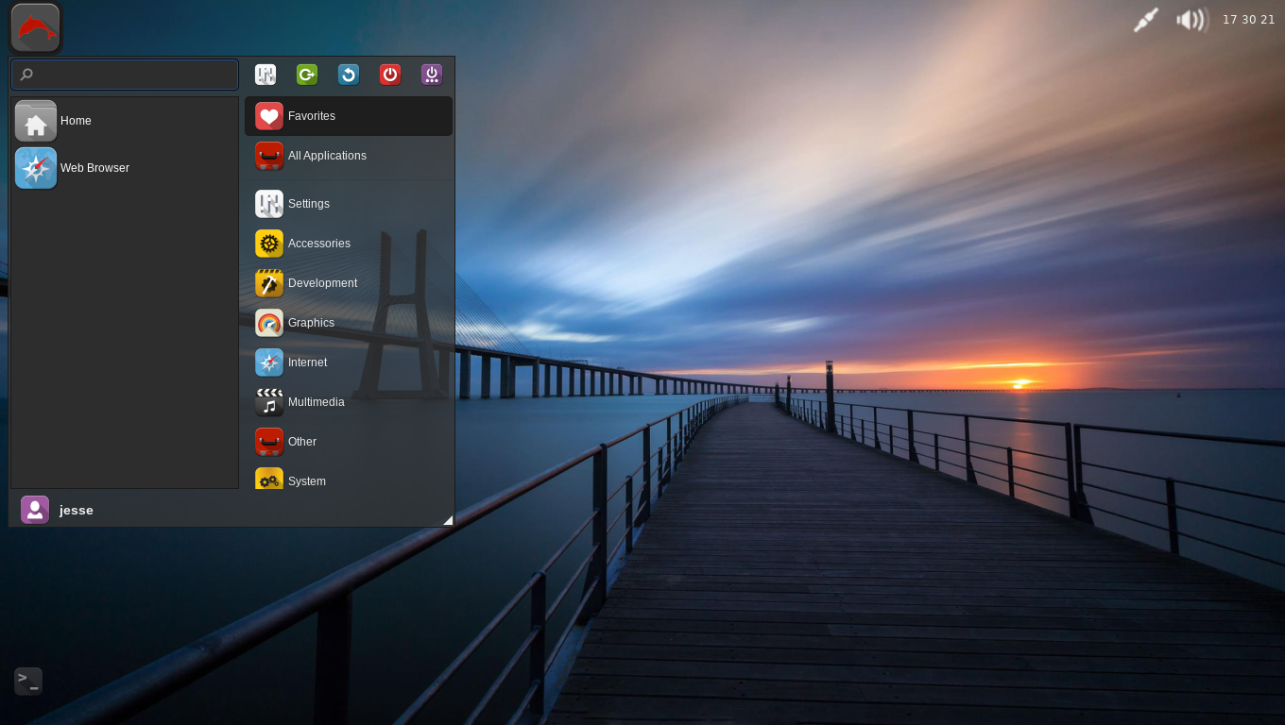
Task: Open session options via the purple power icon
Action: pyautogui.click(x=432, y=75)
